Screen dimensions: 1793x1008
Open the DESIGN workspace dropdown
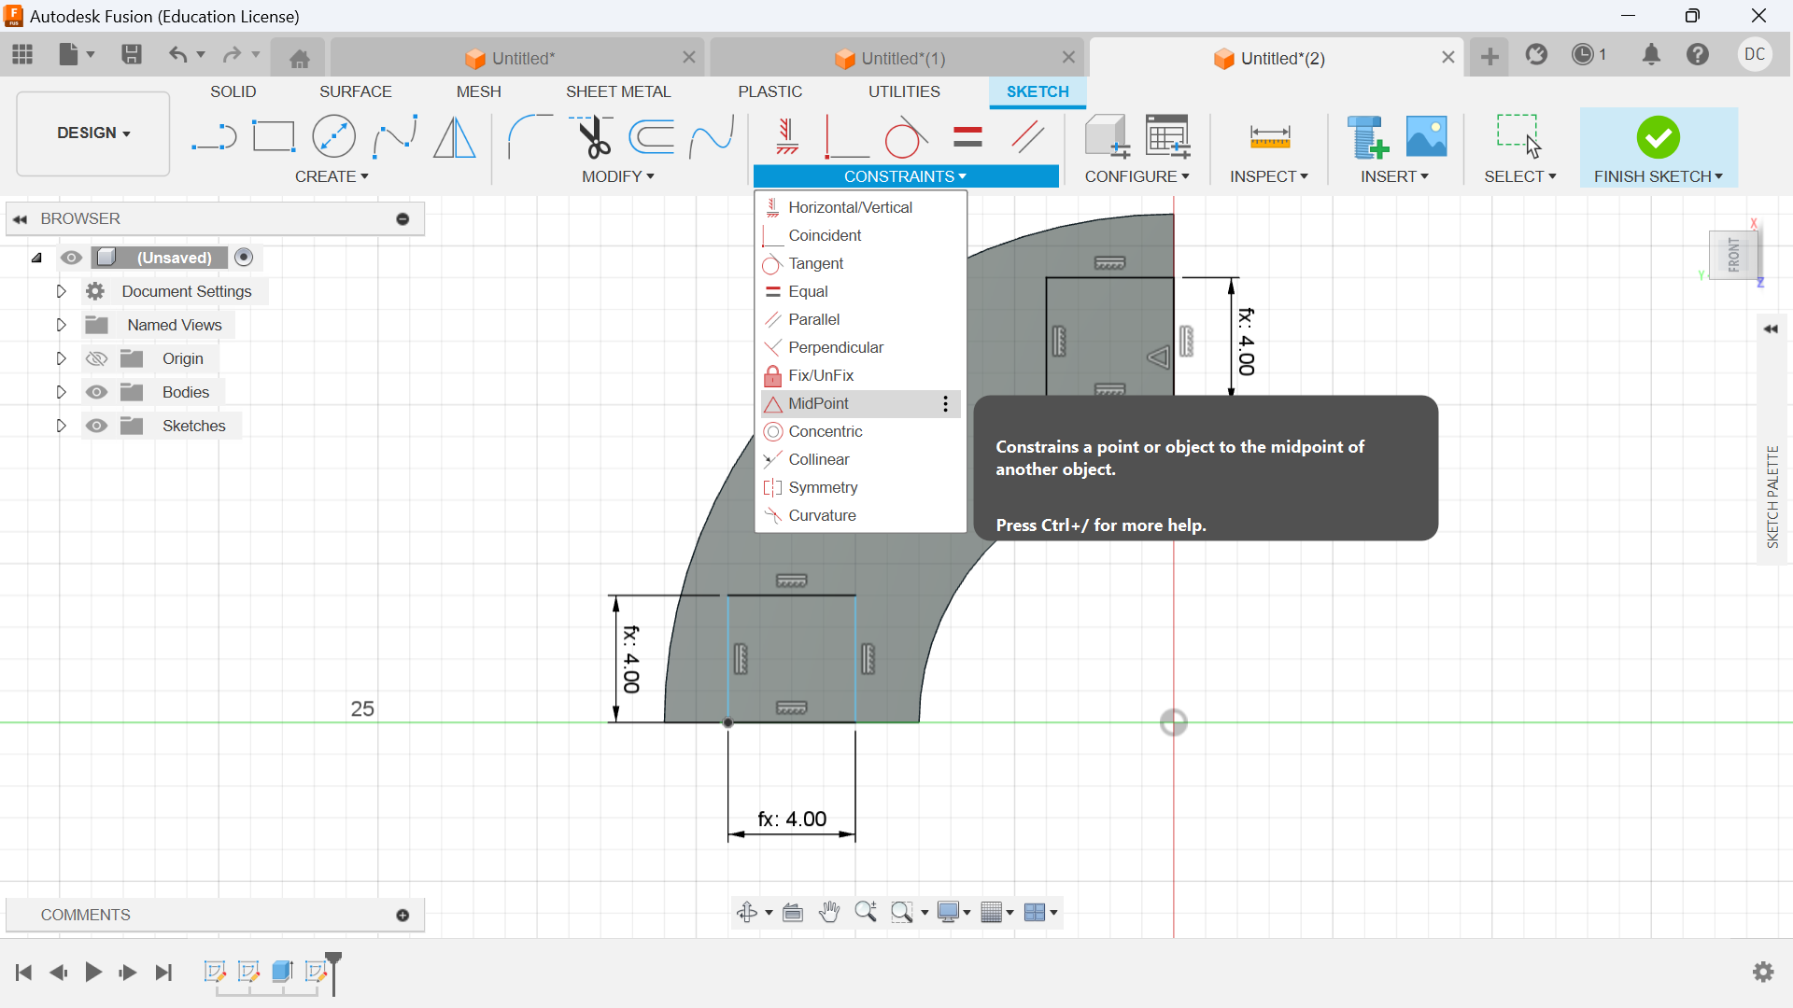[92, 133]
